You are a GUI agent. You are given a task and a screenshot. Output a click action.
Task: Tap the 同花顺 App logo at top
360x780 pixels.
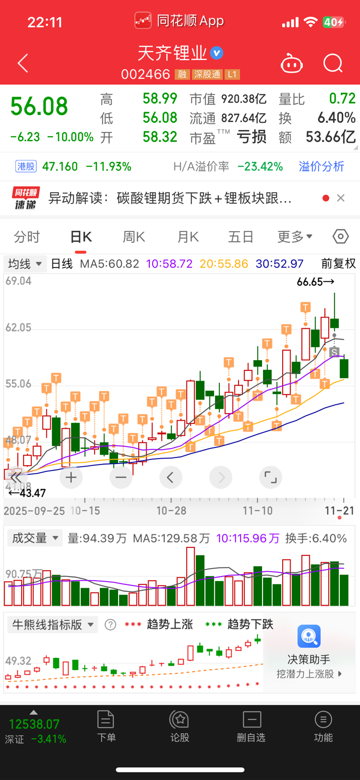click(143, 21)
